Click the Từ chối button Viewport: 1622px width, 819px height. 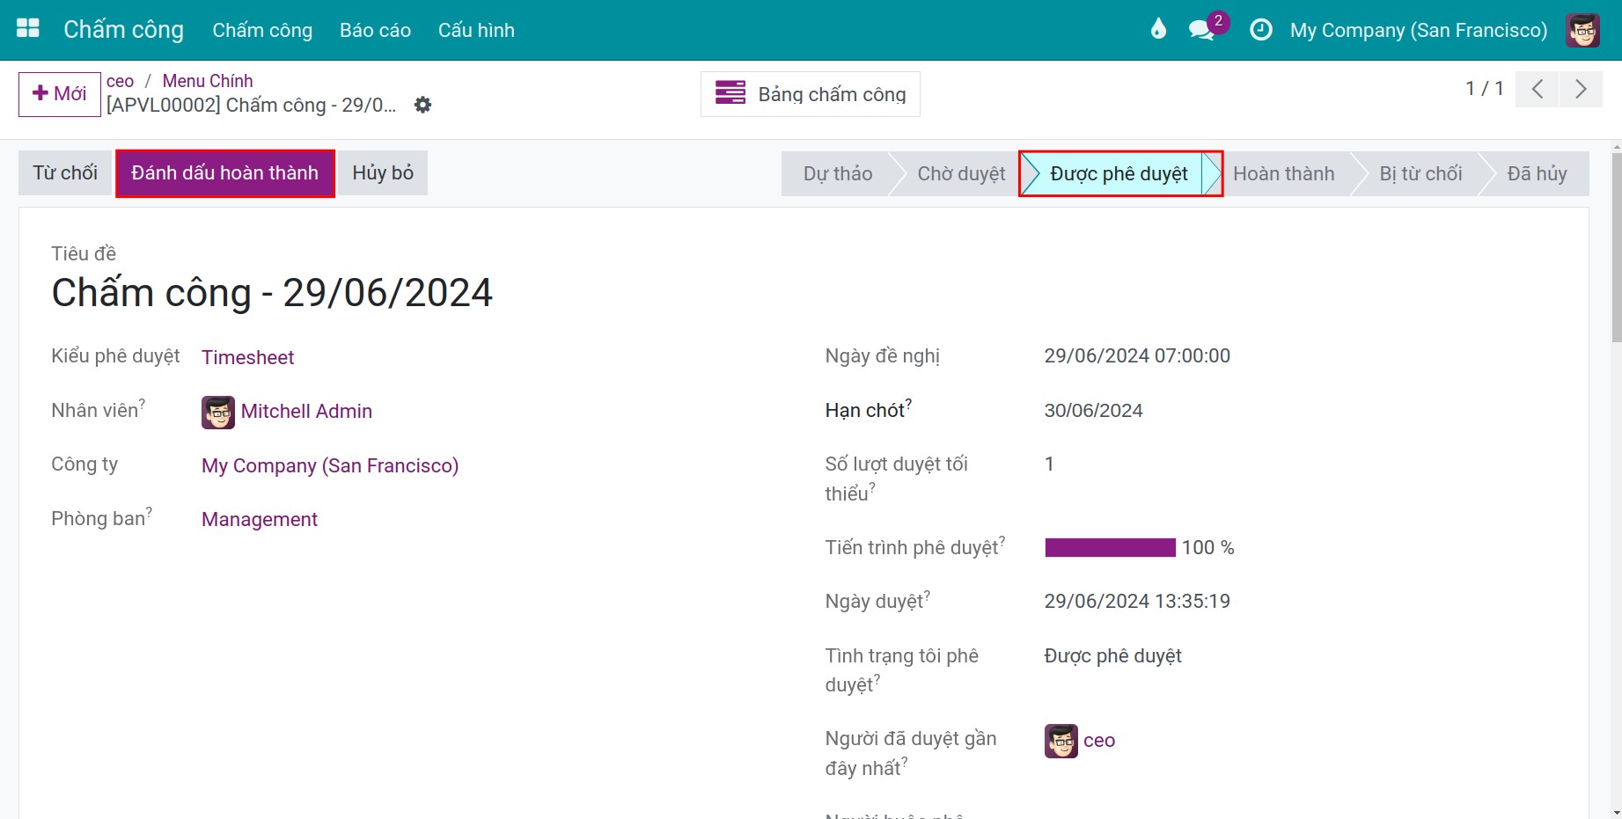pyautogui.click(x=65, y=172)
